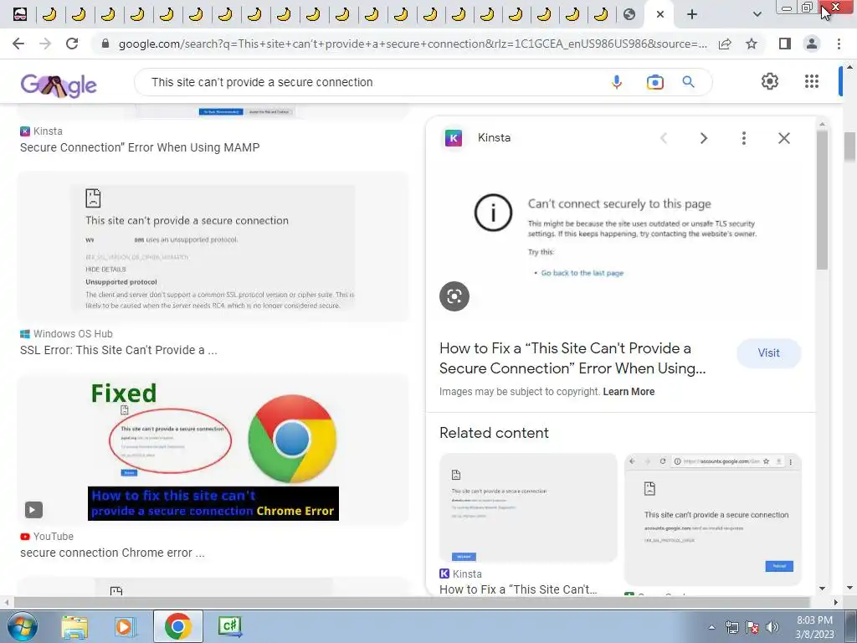The height and width of the screenshot is (643, 857).
Task: Click the volume speaker tray icon
Action: coord(772,627)
